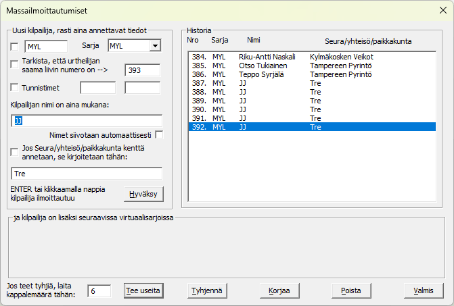Viewport: 454px width, 306px height.
Task: Focus the bib number field showing 393
Action: tap(142, 70)
